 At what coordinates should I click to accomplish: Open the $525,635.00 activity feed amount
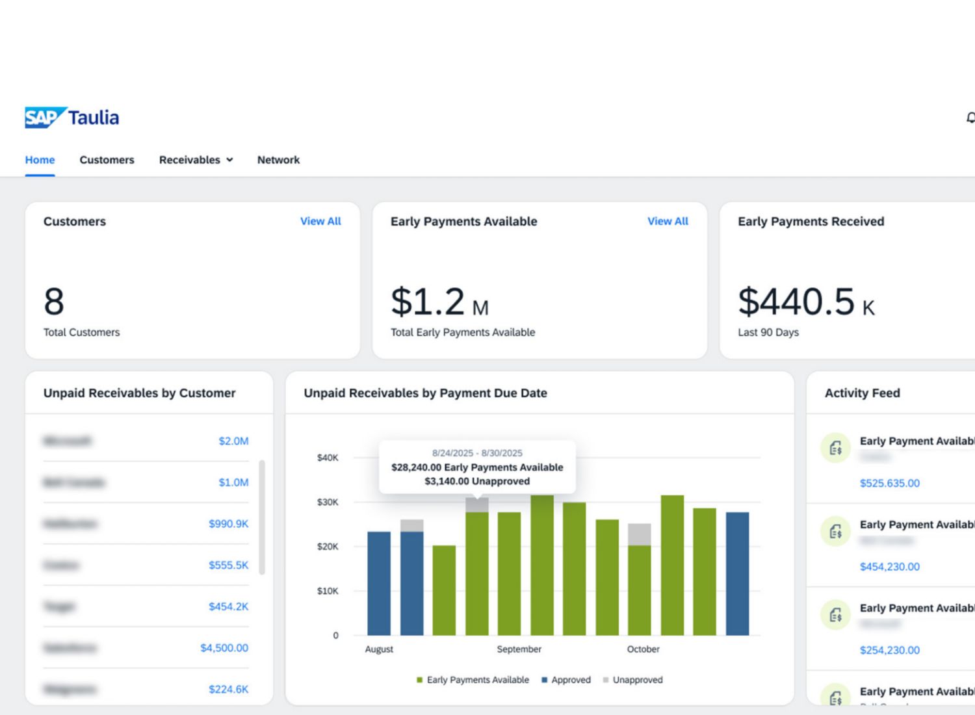pos(890,483)
